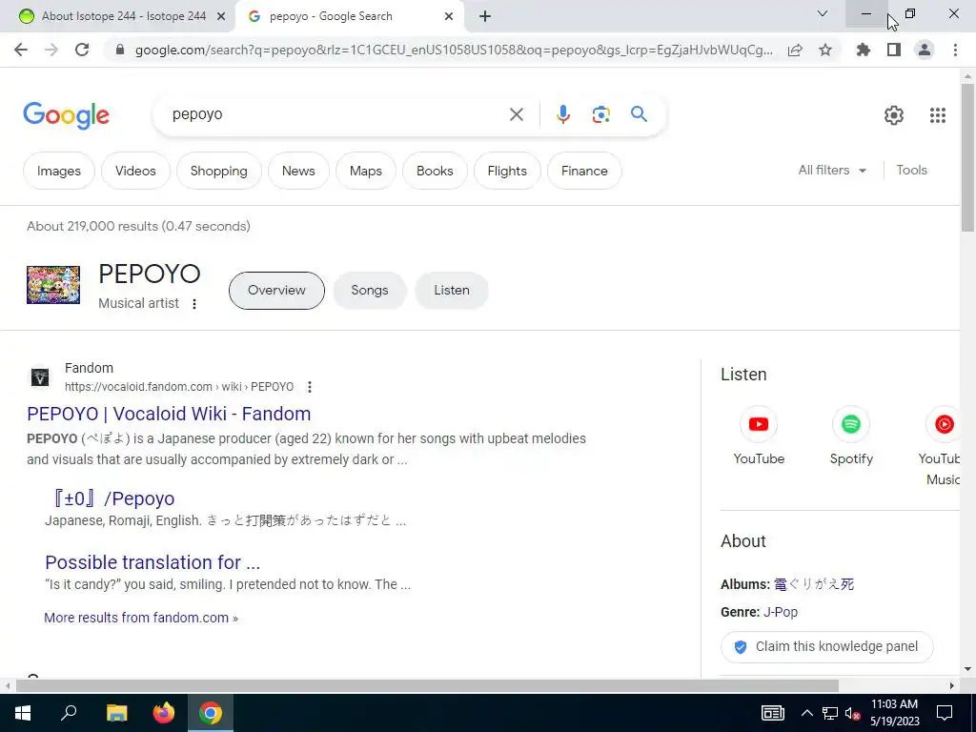Open the search Tools button
Image resolution: width=976 pixels, height=732 pixels.
(911, 170)
